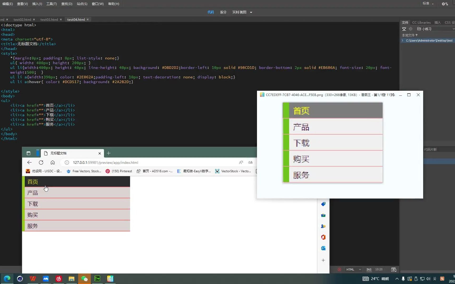Open the weather widget 24°C 晴朗
Image resolution: width=455 pixels, height=284 pixels.
pos(376,279)
